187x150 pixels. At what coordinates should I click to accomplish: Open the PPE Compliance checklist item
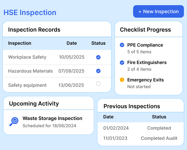point(145,45)
